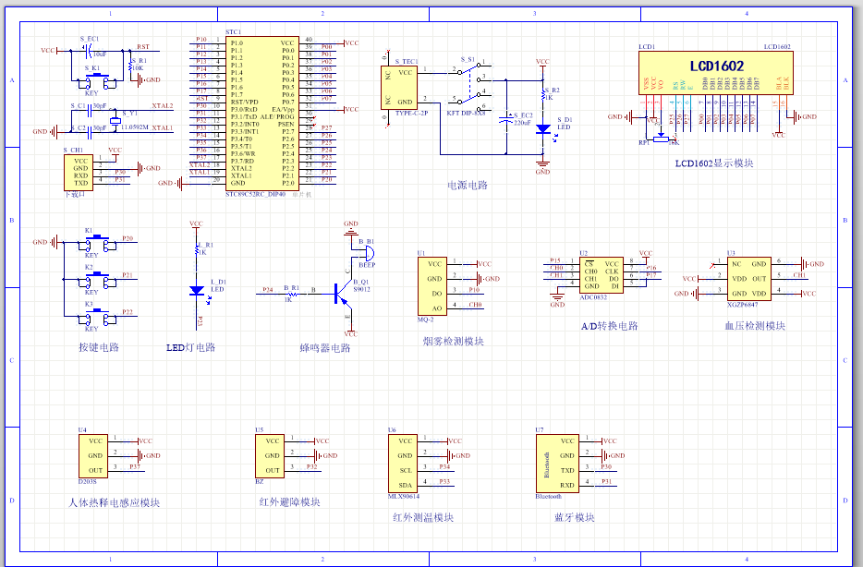Click the LCD1602 display component
Viewport: 863px width, 567px height.
coord(715,84)
